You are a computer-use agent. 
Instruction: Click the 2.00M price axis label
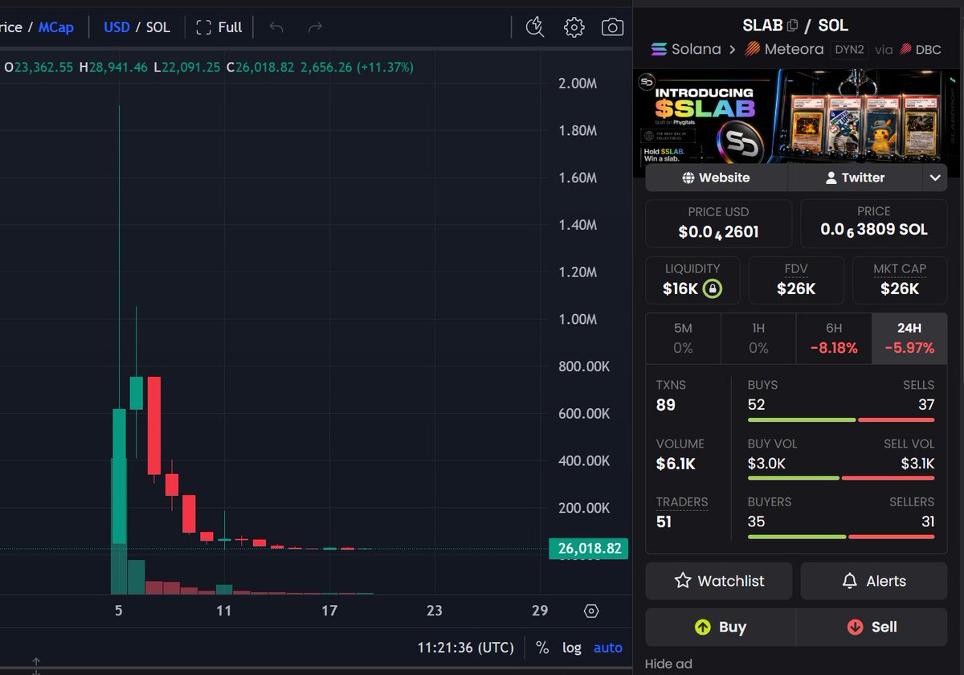pos(578,84)
